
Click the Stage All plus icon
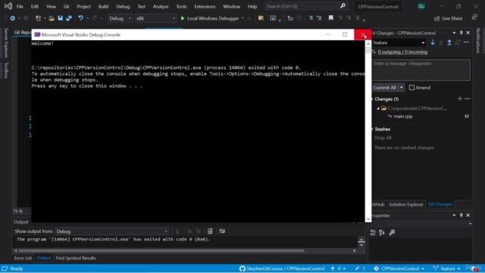[x=460, y=99]
